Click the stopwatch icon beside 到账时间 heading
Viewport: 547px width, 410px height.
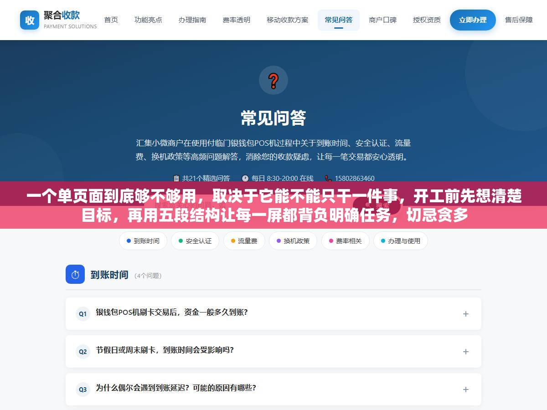click(75, 275)
